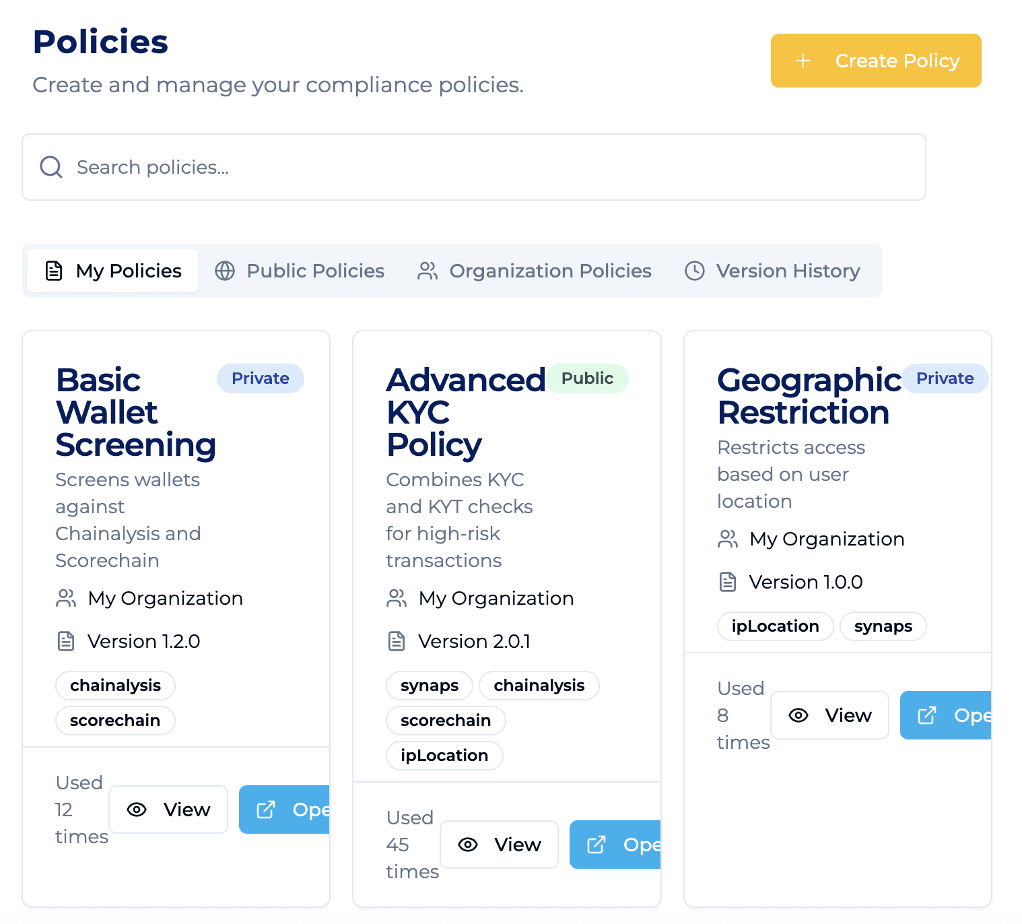Select the ipLocation tag in Geographic Restriction
This screenshot has width=1022, height=924.
[x=775, y=626]
